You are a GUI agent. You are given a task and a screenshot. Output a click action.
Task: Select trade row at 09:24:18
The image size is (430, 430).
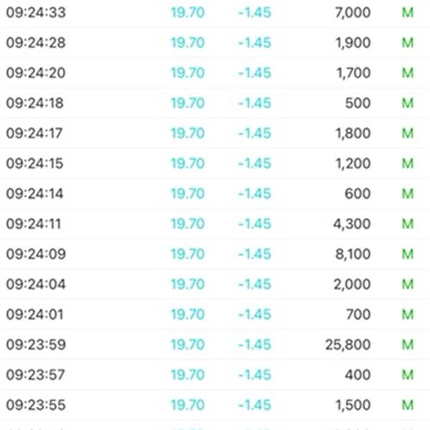pos(215,103)
